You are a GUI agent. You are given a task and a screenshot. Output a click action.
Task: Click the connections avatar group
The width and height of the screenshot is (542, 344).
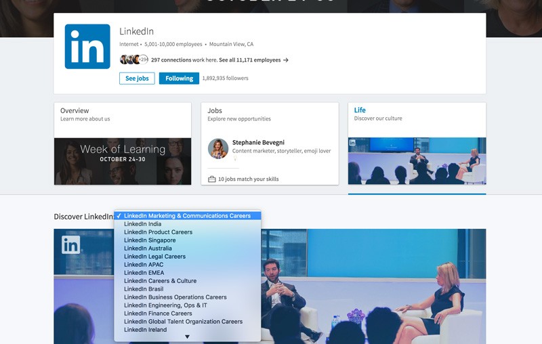pos(133,60)
